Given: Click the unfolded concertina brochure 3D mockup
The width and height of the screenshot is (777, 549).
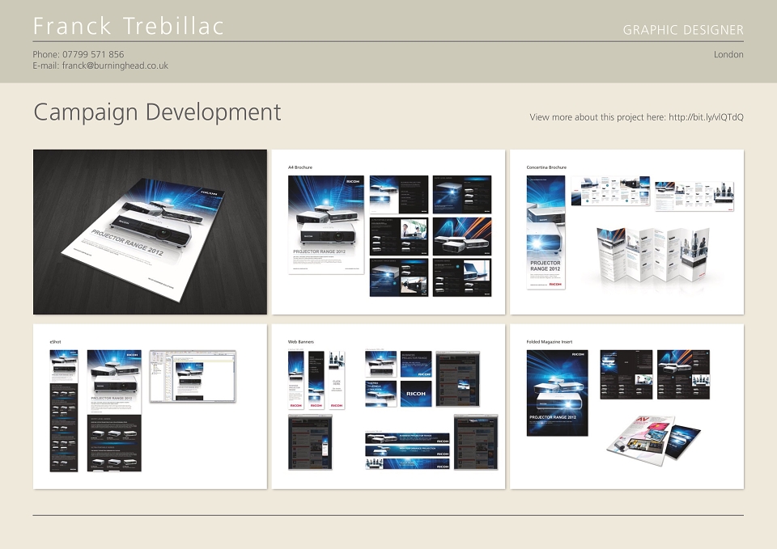Looking at the screenshot, I should pyautogui.click(x=652, y=255).
